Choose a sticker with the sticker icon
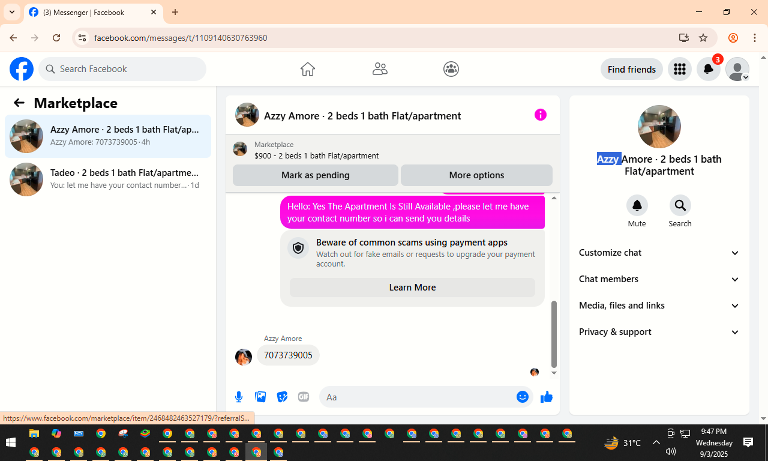The image size is (768, 461). 282,397
